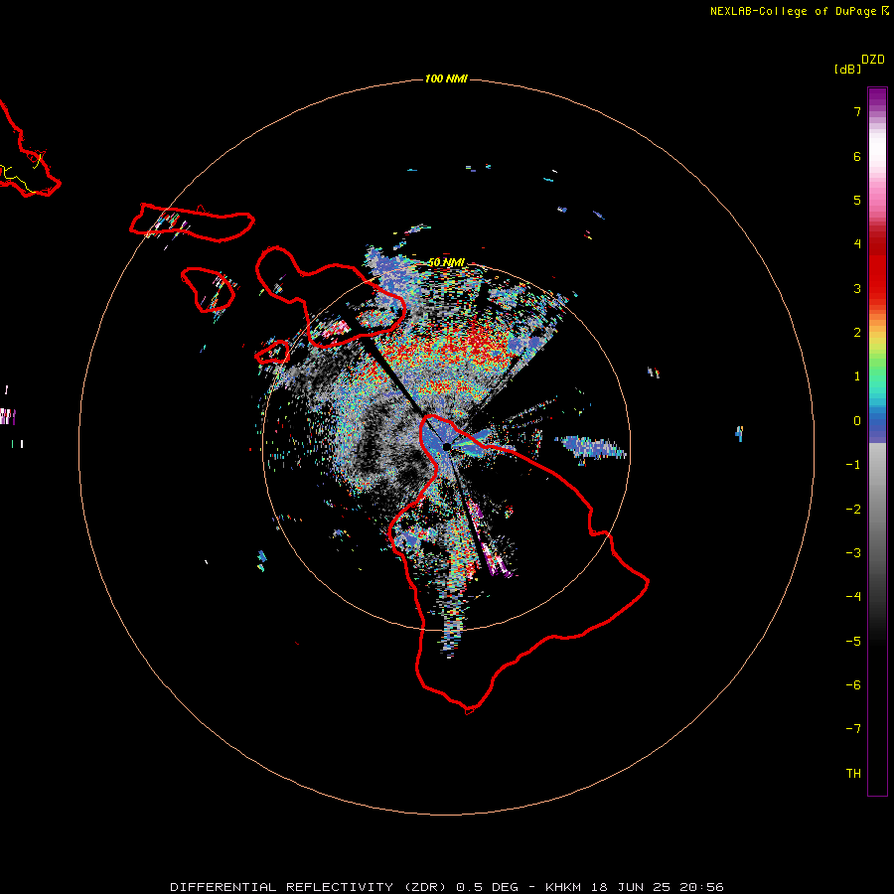894x894 pixels.
Task: Click the scale value 7
Action: (857, 111)
